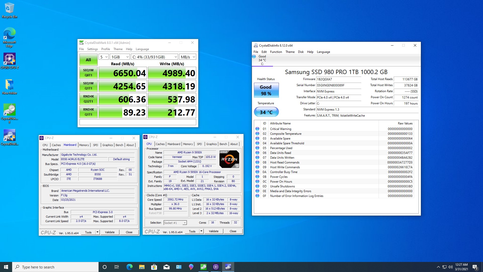The image size is (483, 272).
Task: Open test count dropdown showing 5
Action: pyautogui.click(x=103, y=57)
